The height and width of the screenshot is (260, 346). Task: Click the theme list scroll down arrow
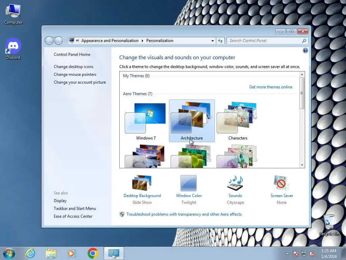(302, 165)
